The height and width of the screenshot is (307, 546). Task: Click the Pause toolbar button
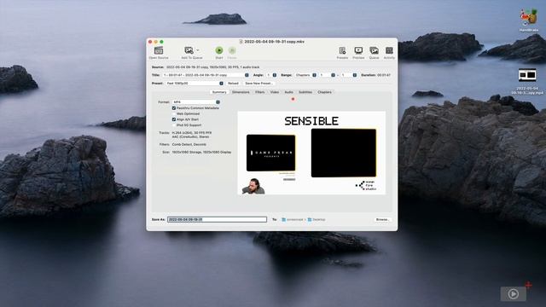tap(232, 50)
